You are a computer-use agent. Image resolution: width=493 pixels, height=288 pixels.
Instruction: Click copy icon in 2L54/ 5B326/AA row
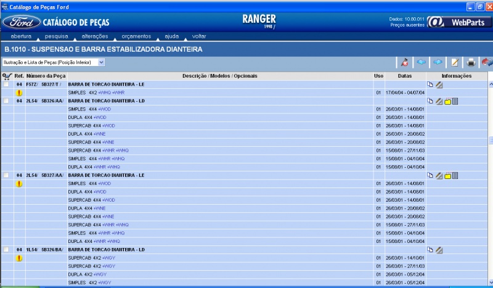(x=430, y=101)
